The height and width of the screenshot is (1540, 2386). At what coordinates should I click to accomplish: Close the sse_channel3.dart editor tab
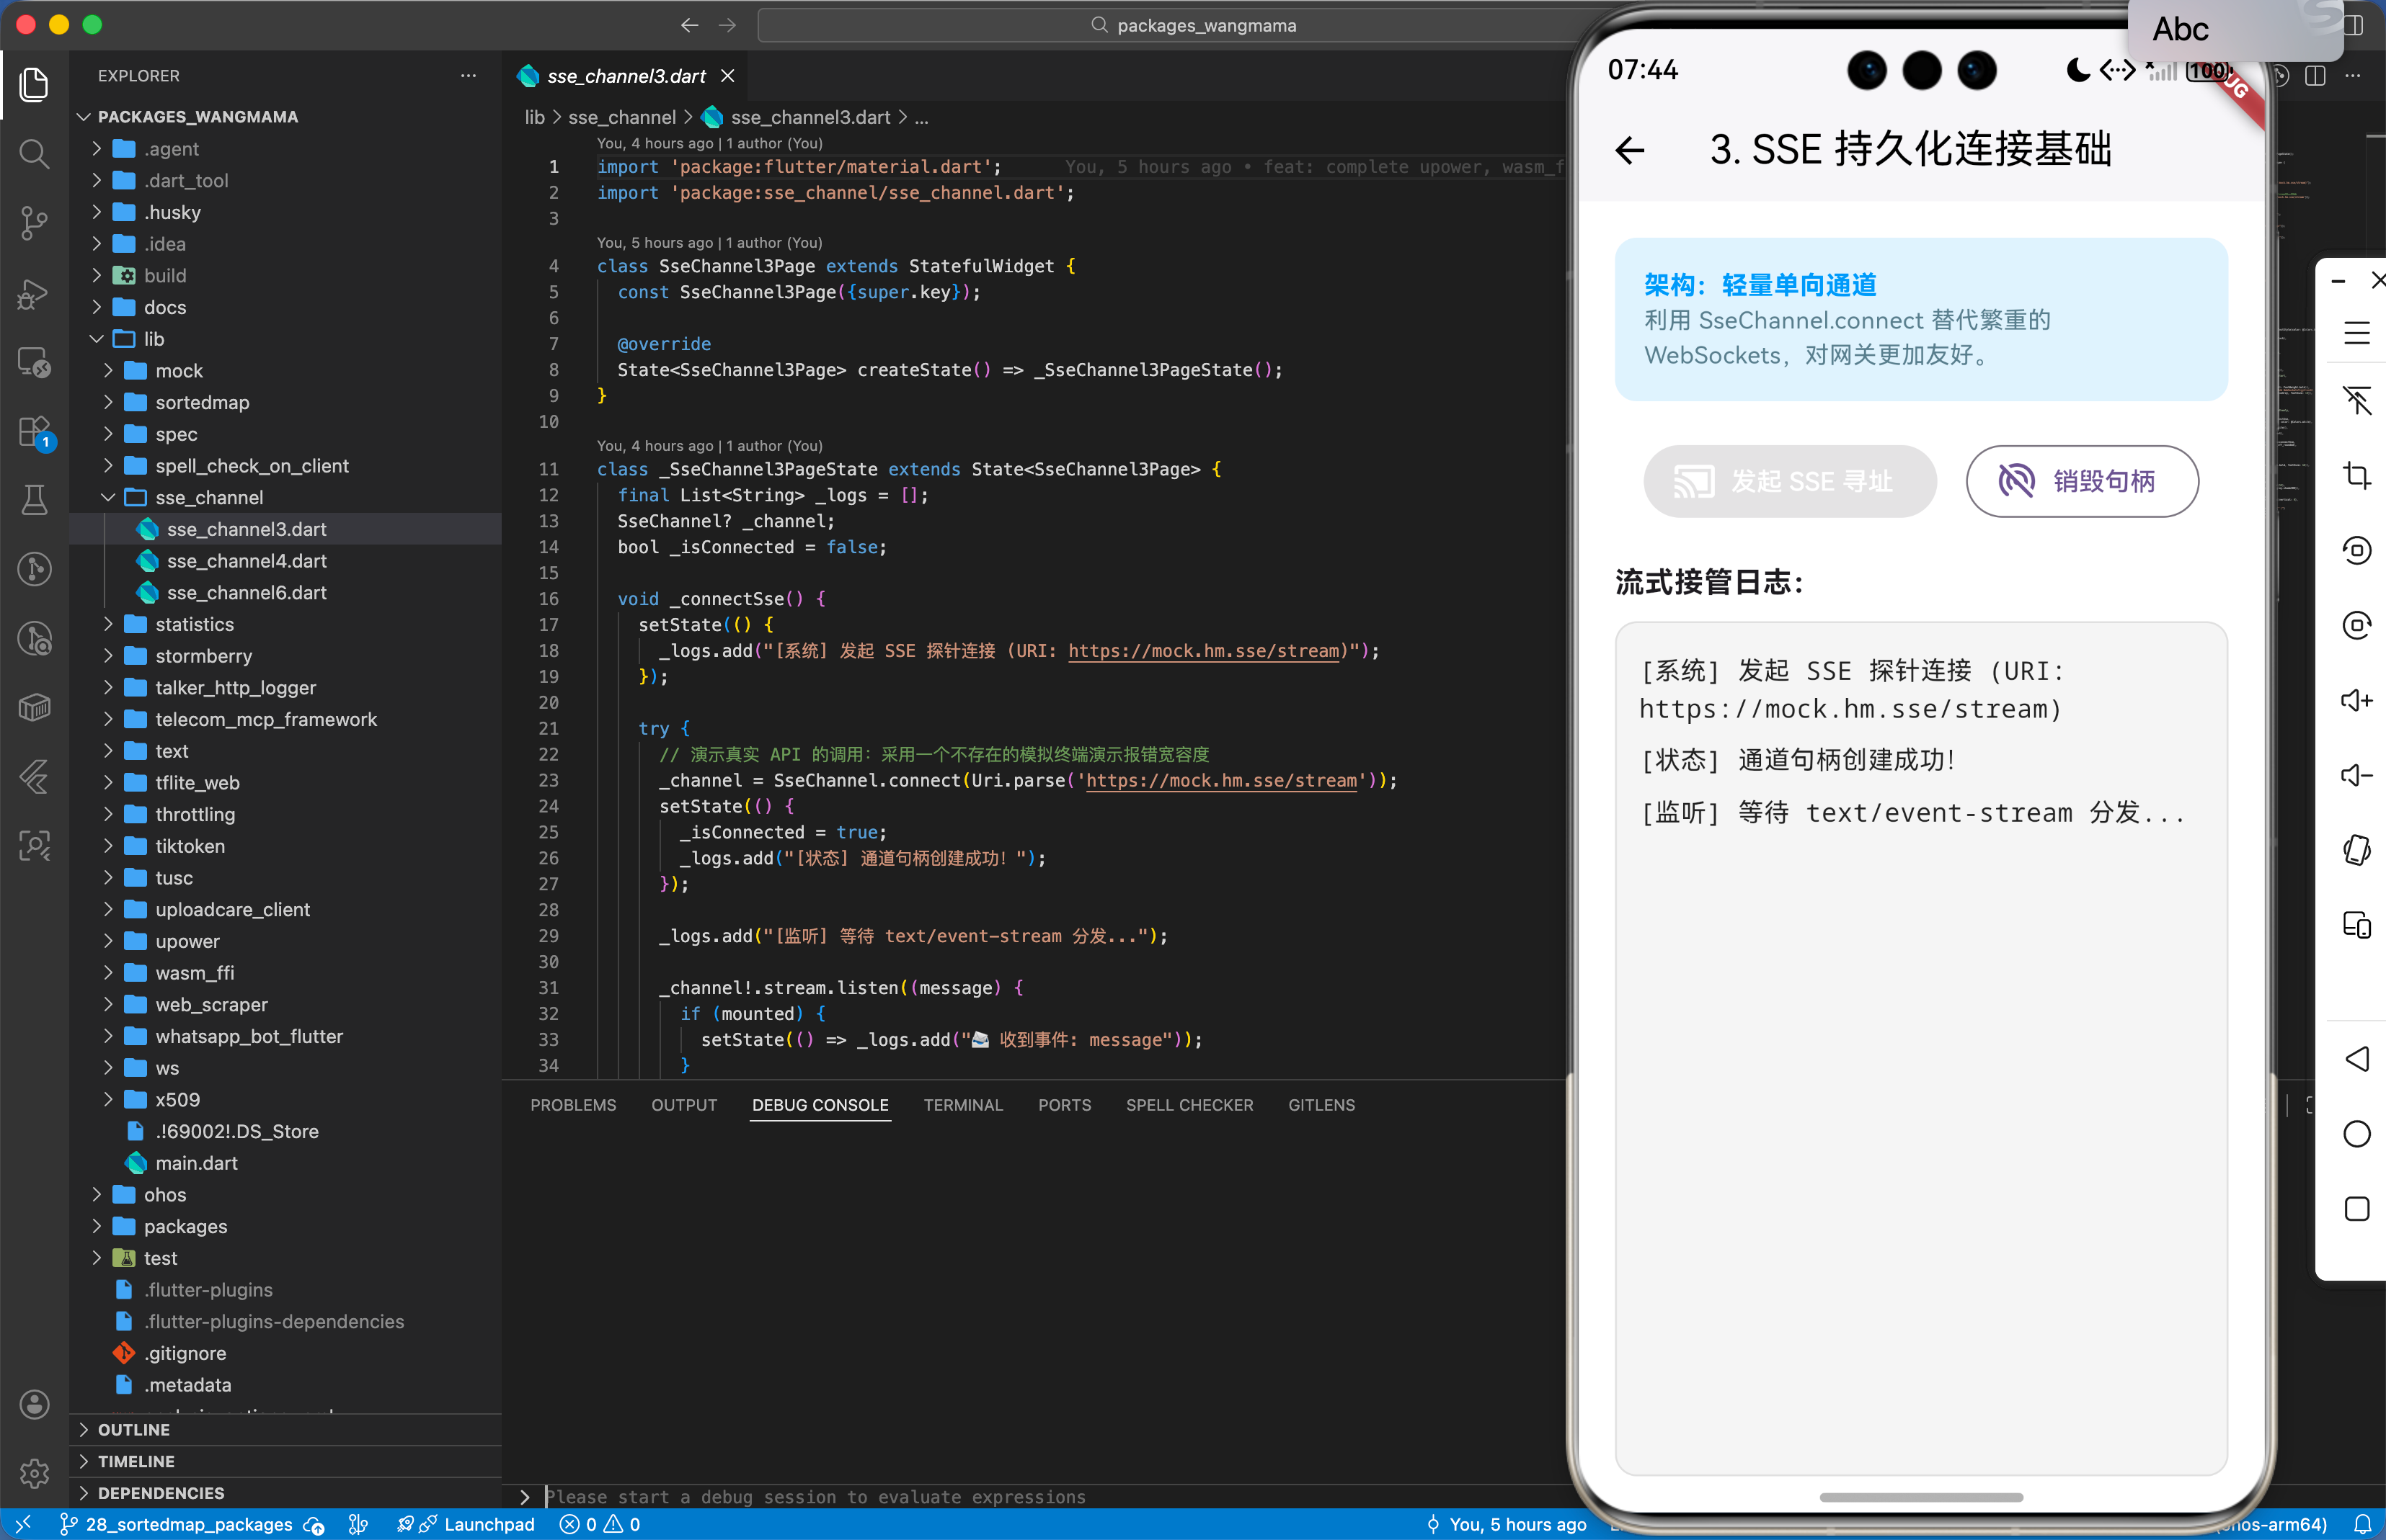point(727,76)
